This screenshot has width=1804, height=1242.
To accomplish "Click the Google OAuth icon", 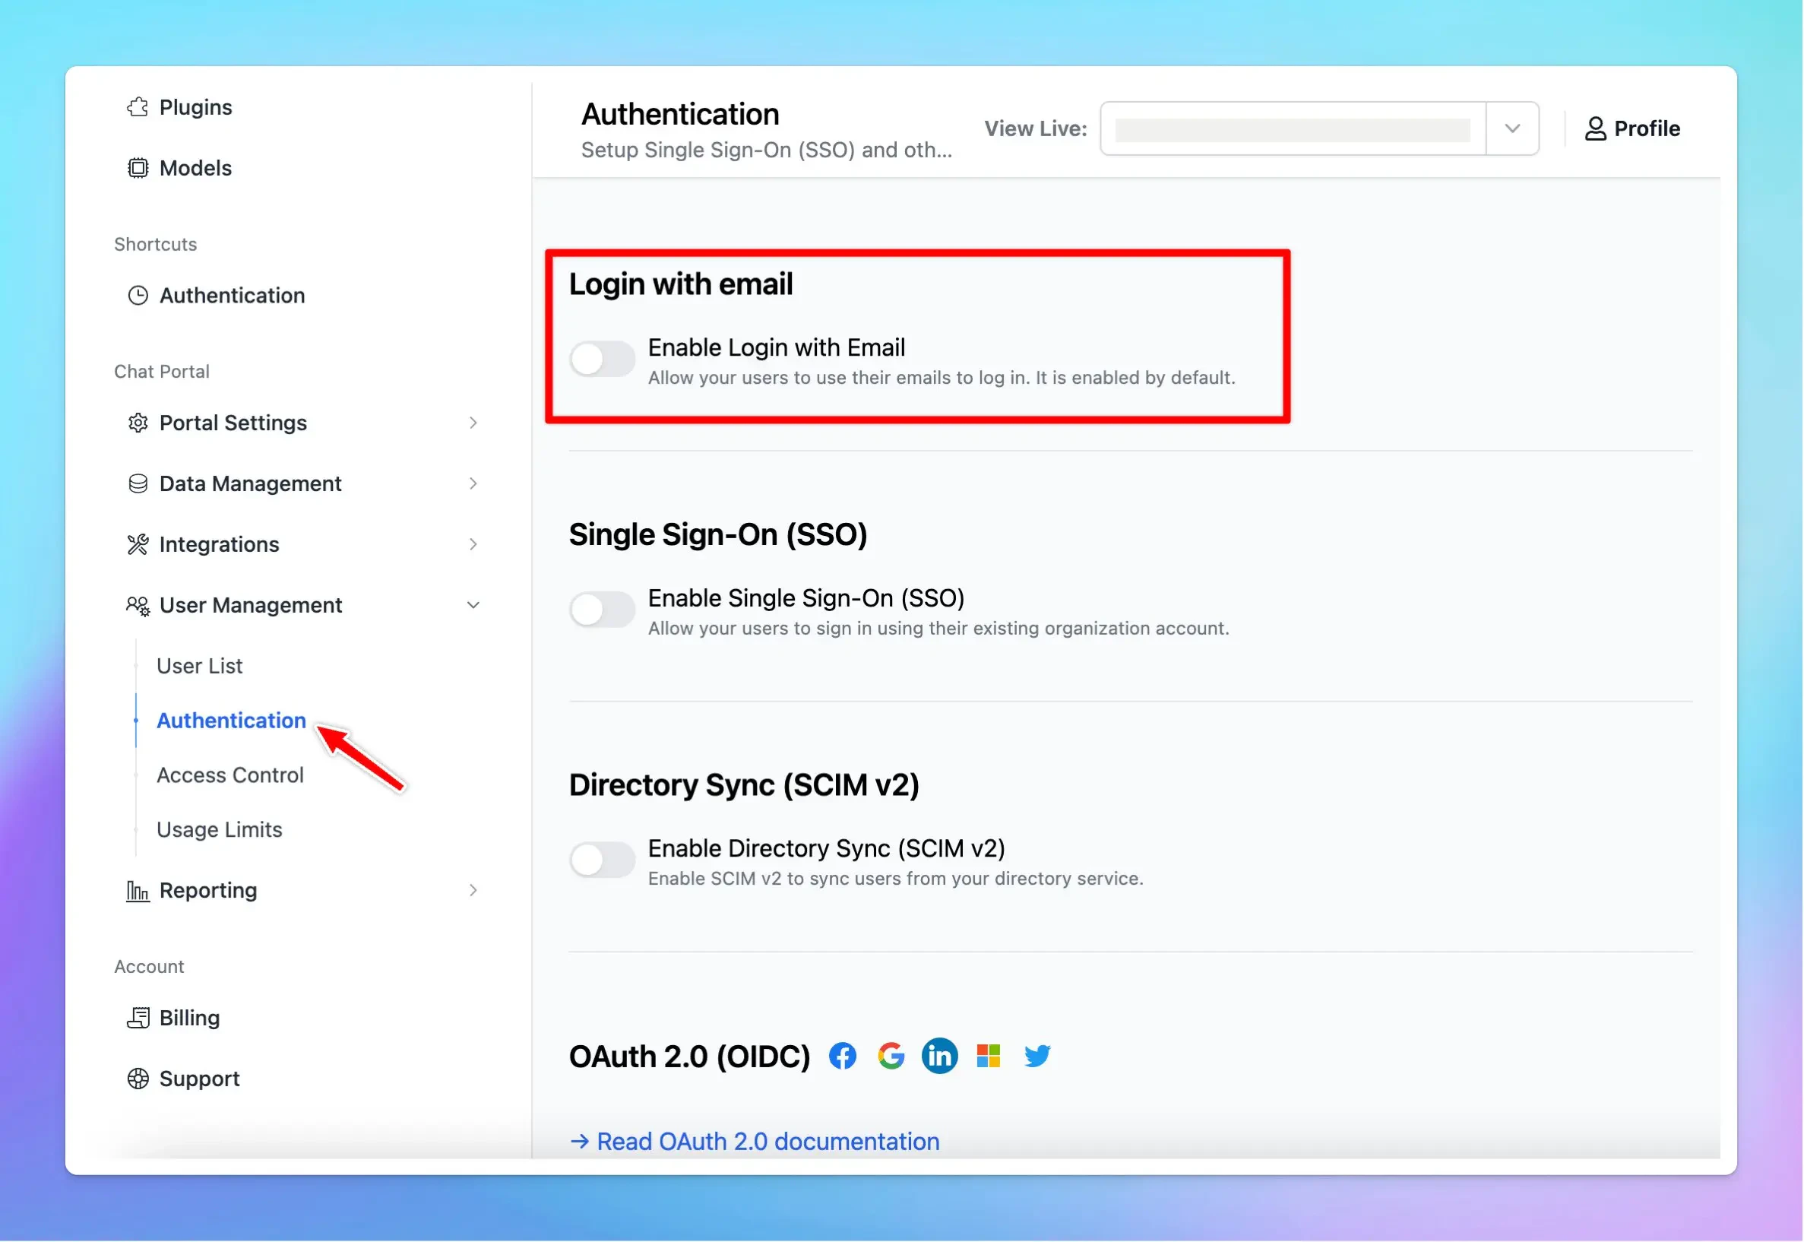I will [891, 1057].
